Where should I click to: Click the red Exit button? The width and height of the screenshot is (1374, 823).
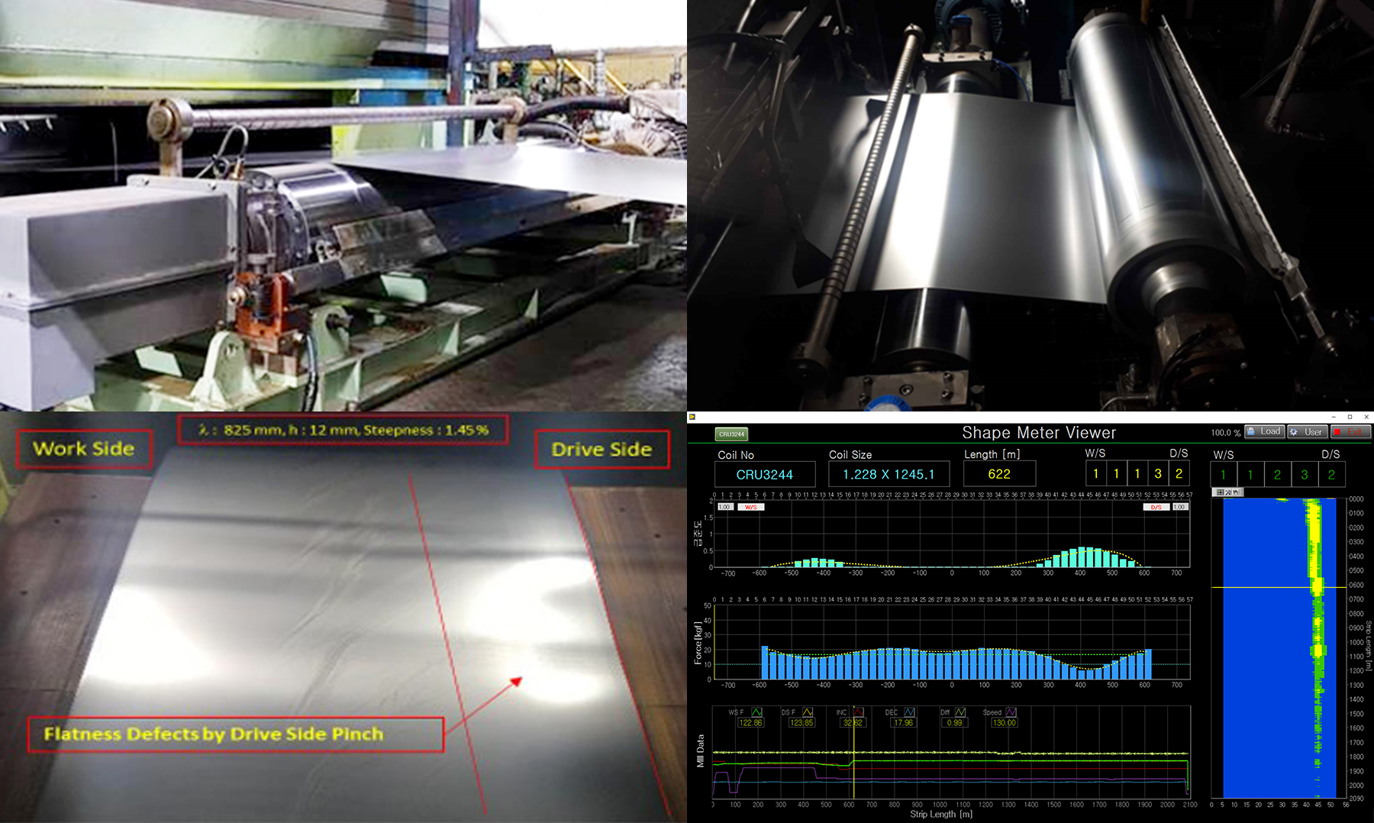pos(1351,431)
